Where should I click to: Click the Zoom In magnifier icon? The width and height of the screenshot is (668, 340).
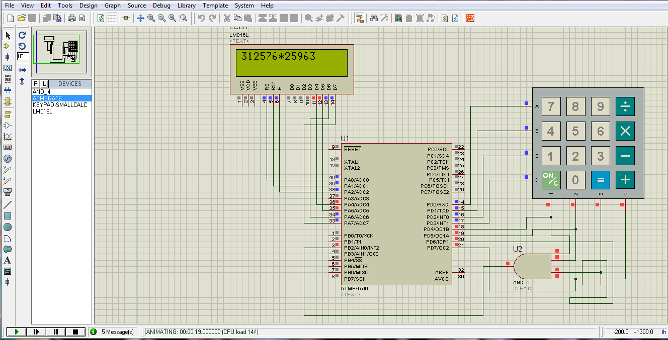pos(151,18)
